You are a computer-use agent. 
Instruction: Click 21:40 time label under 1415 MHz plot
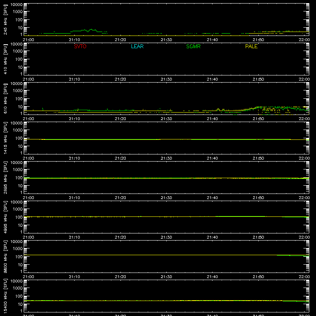(x=212, y=158)
